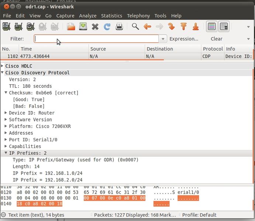
Task: Jump to first packet up arrow
Action: click(183, 26)
